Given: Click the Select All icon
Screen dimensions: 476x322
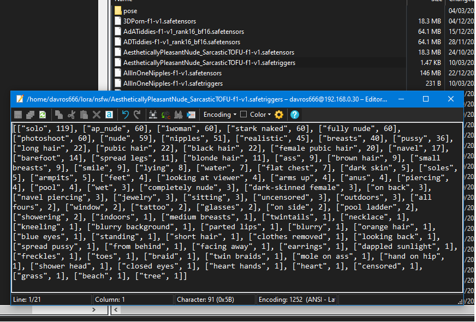Looking at the screenshot, I should pyautogui.click(x=109, y=115).
